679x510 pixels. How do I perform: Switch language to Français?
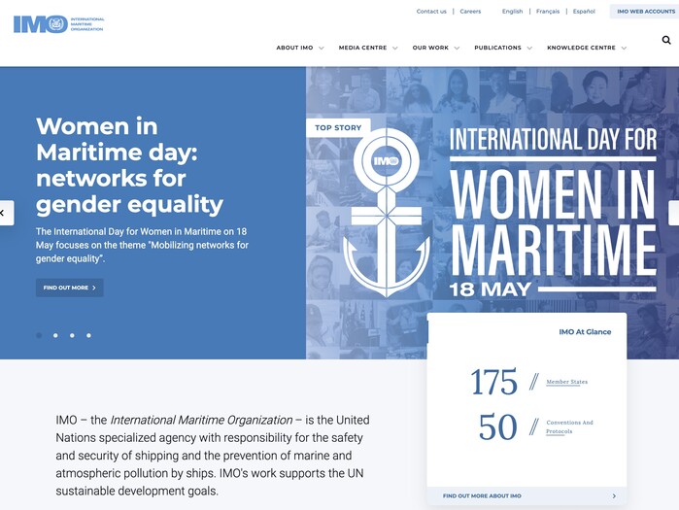click(548, 12)
